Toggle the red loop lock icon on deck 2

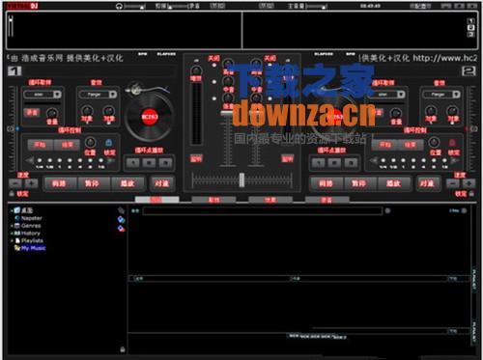pos(452,143)
